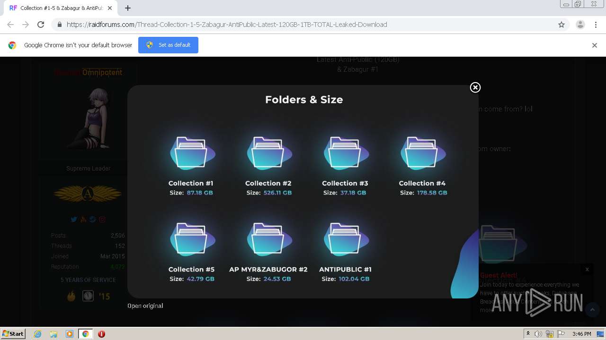Image resolution: width=606 pixels, height=340 pixels.
Task: Click the address bar URL
Action: click(227, 25)
